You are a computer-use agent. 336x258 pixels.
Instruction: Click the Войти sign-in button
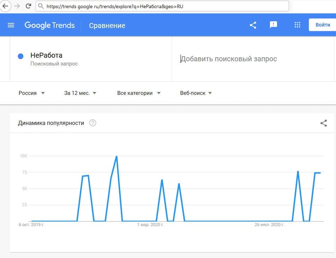click(323, 25)
